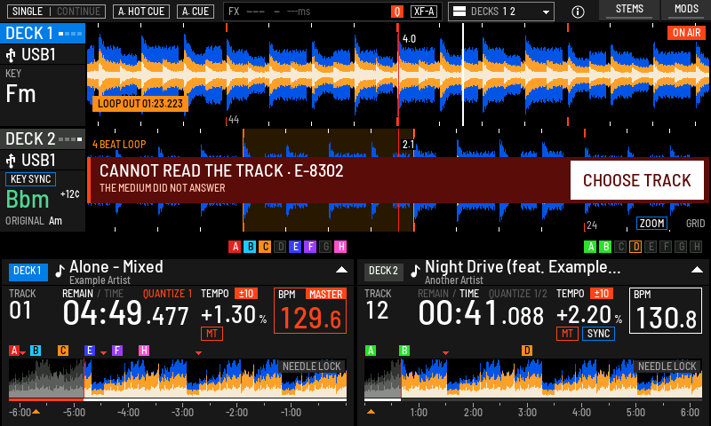The image size is (711, 426).
Task: Toggle the Quantize Q indicator in FX bar
Action: (x=396, y=12)
